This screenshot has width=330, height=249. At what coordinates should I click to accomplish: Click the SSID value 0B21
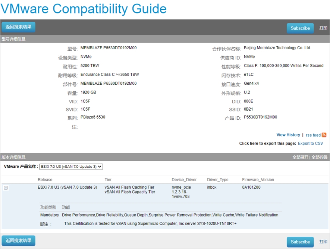tap(248, 109)
